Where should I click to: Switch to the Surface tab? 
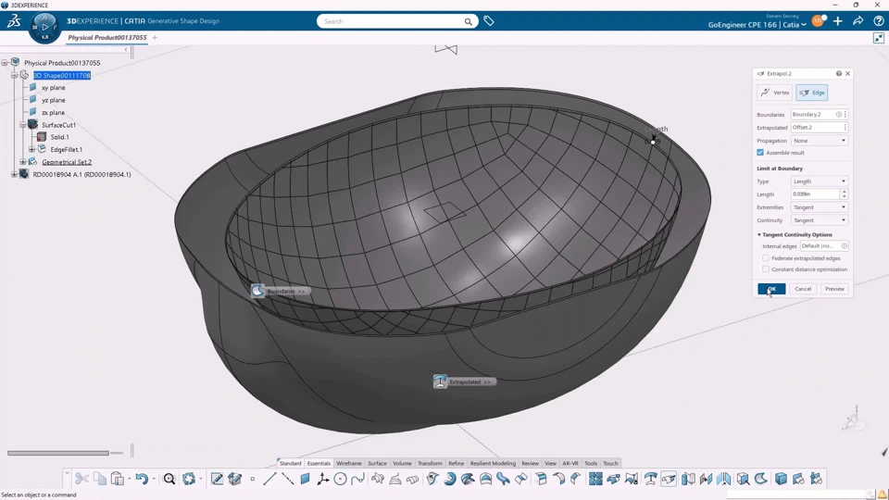(377, 463)
